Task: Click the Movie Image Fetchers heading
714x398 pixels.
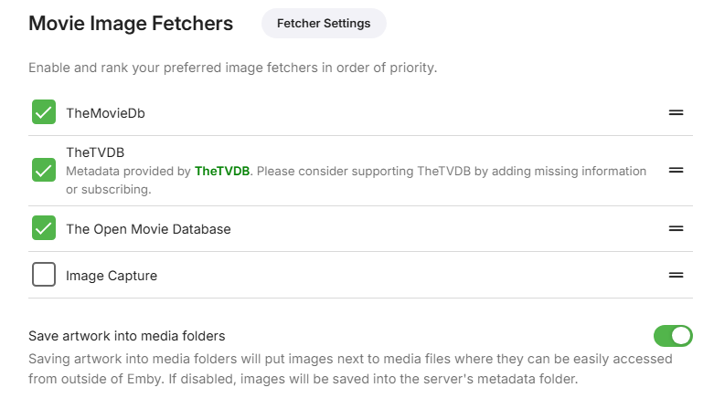Action: [131, 24]
